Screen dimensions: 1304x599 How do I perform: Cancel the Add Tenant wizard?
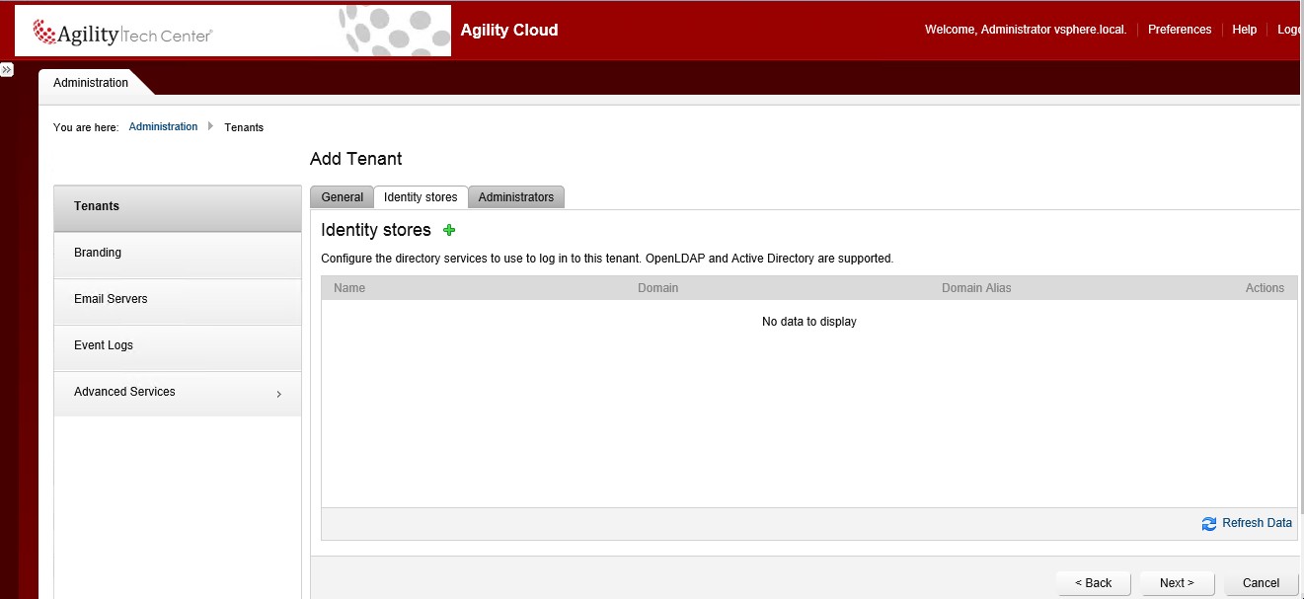(x=1261, y=583)
